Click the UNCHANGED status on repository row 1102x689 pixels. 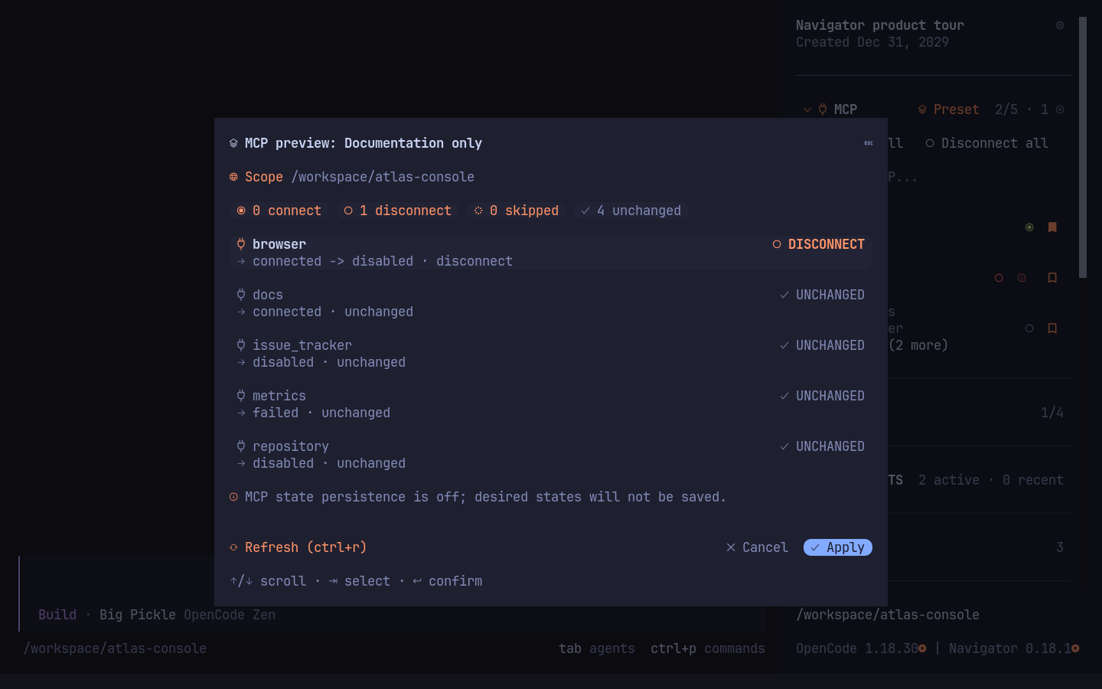click(823, 446)
